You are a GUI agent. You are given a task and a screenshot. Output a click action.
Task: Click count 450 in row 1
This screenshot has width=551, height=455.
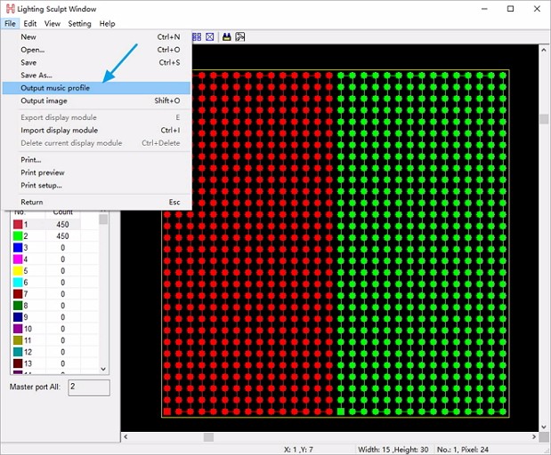pos(62,224)
